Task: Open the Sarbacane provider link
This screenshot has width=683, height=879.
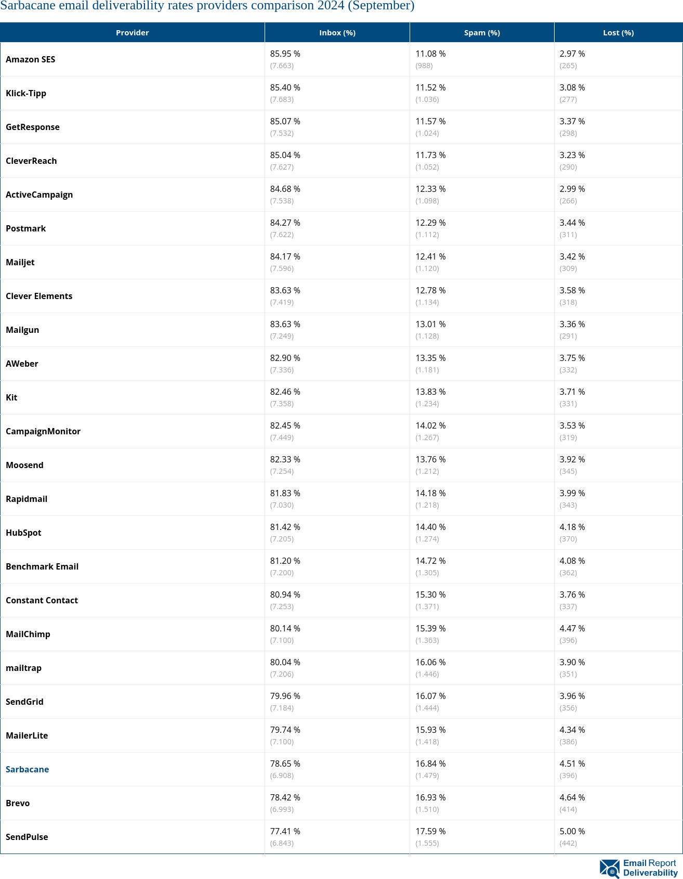Action: [x=27, y=769]
